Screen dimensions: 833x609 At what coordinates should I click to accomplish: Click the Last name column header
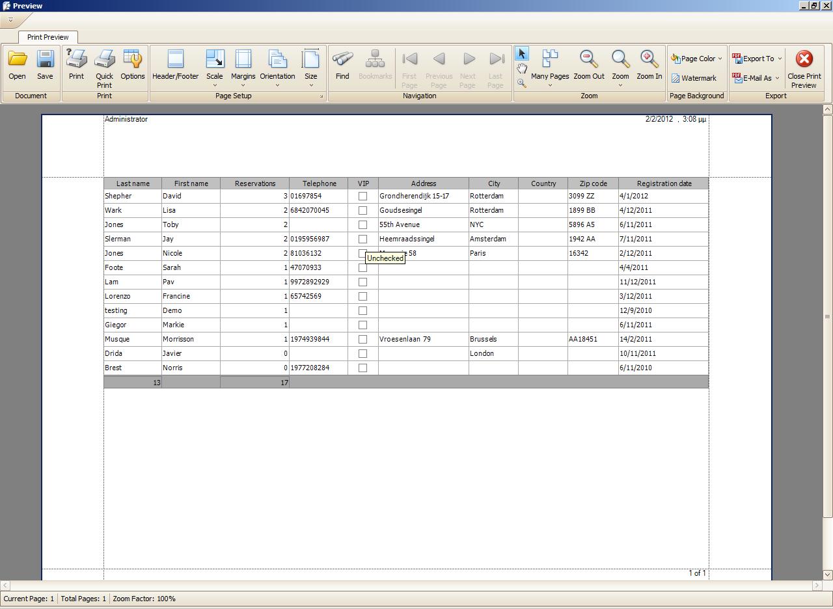point(133,183)
